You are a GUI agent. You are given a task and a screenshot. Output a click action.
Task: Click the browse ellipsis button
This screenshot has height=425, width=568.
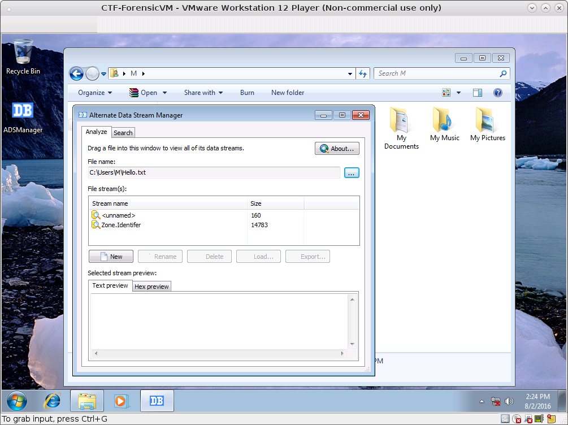point(352,173)
